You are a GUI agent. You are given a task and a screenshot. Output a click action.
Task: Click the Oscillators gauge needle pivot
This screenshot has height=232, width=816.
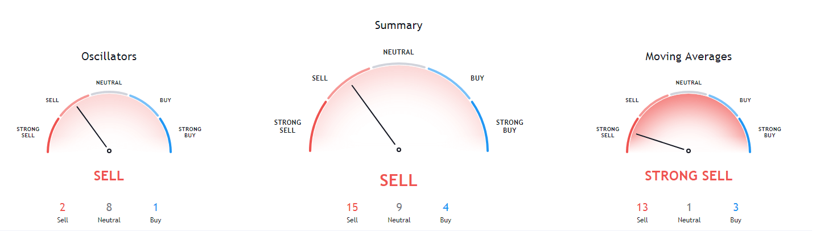click(x=109, y=151)
